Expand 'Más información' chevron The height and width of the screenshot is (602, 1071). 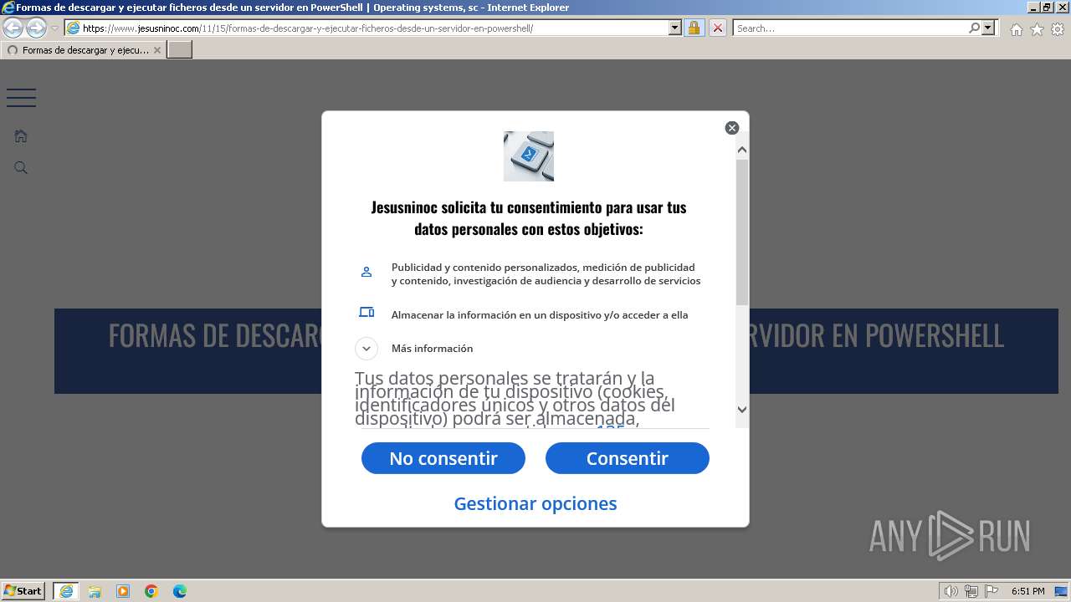click(x=366, y=349)
